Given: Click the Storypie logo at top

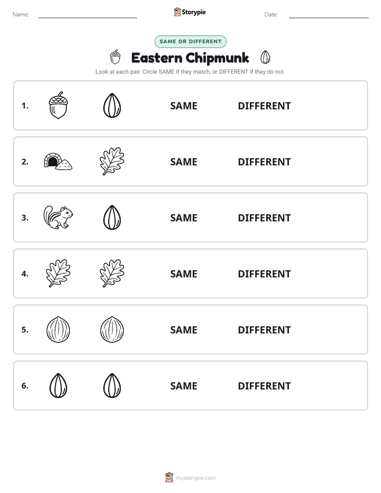Looking at the screenshot, I should click(x=190, y=12).
